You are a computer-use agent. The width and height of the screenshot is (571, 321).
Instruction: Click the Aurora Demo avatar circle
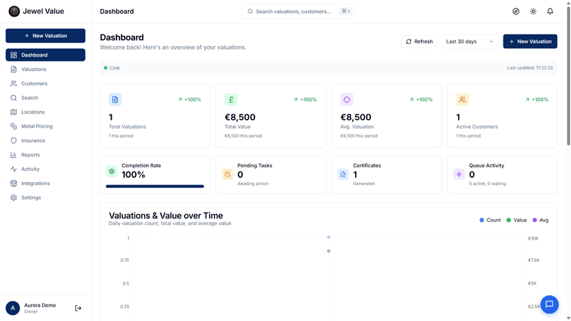pyautogui.click(x=12, y=309)
